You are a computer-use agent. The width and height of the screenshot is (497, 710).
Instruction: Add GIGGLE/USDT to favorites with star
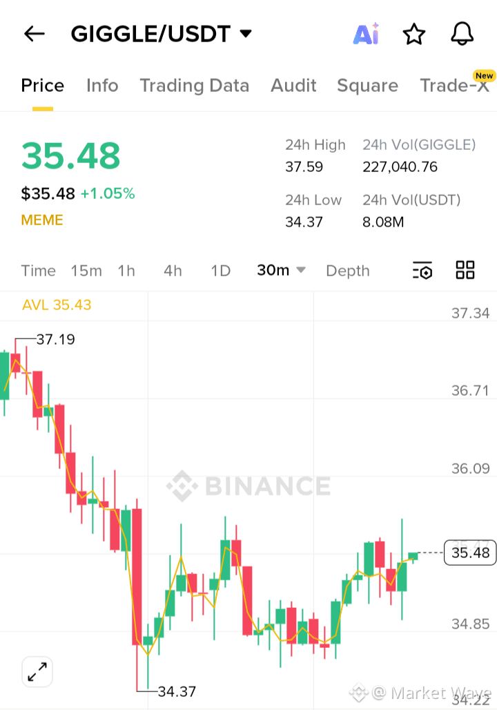click(x=414, y=35)
